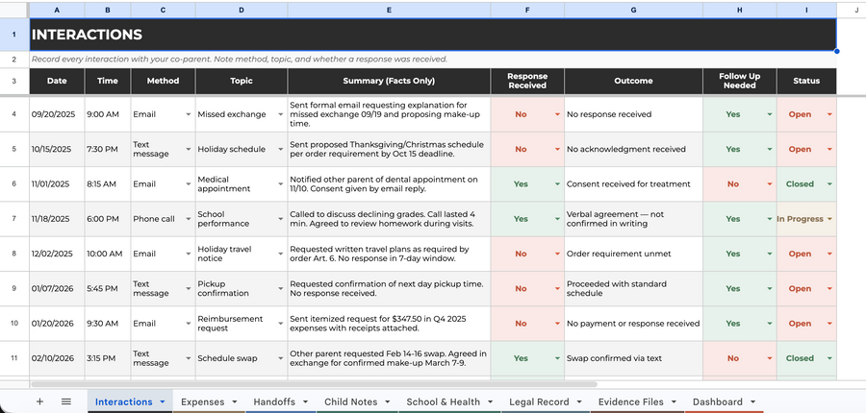Switch to the Handoffs tab
Screen dimensions: 866x413
(x=274, y=402)
